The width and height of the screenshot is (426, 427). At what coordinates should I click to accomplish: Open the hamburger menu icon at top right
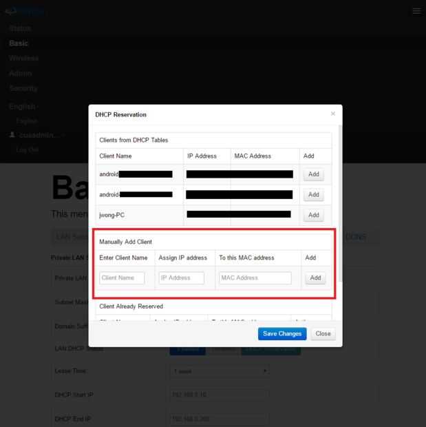tap(416, 11)
